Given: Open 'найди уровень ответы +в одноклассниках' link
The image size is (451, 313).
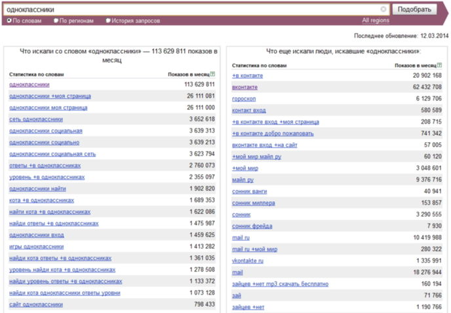Looking at the screenshot, I should coord(66,282).
